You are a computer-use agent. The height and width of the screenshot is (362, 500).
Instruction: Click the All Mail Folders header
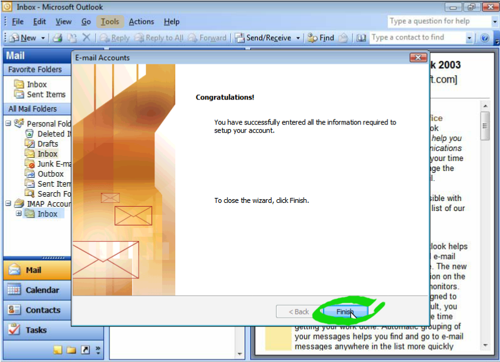[x=37, y=109]
